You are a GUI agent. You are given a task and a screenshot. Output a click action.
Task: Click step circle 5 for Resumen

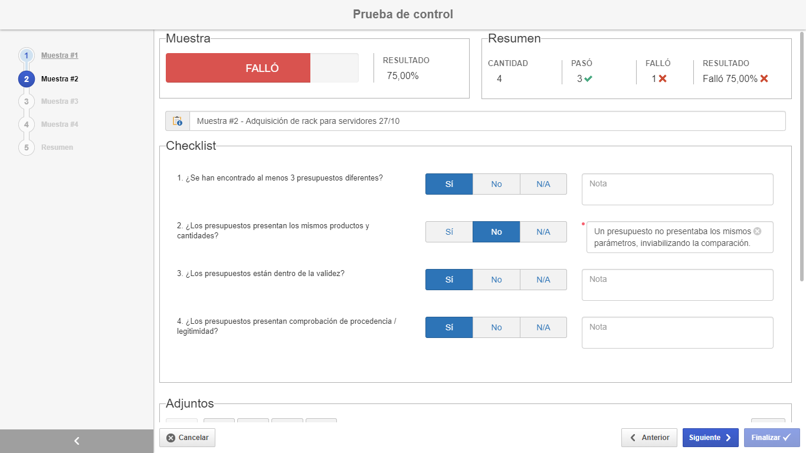27,147
